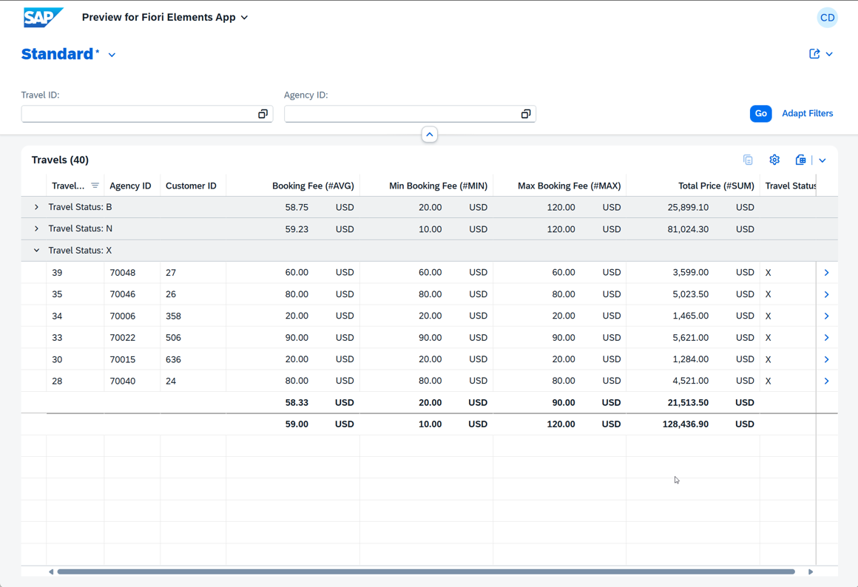
Task: Click the sort indicator in Travel column header
Action: [x=95, y=186]
